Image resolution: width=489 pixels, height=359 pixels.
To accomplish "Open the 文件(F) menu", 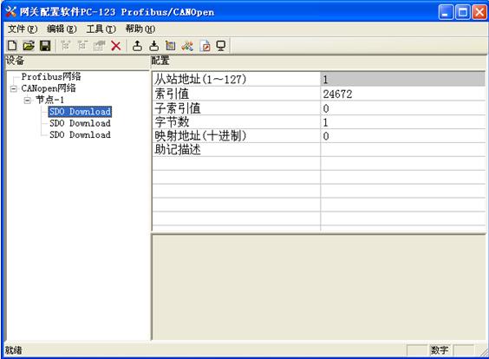I will tap(23, 29).
